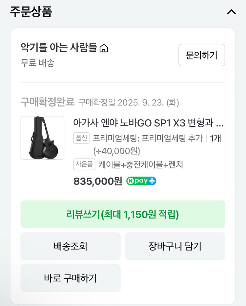Collapse the 주문상품 section chevron

coord(231,12)
